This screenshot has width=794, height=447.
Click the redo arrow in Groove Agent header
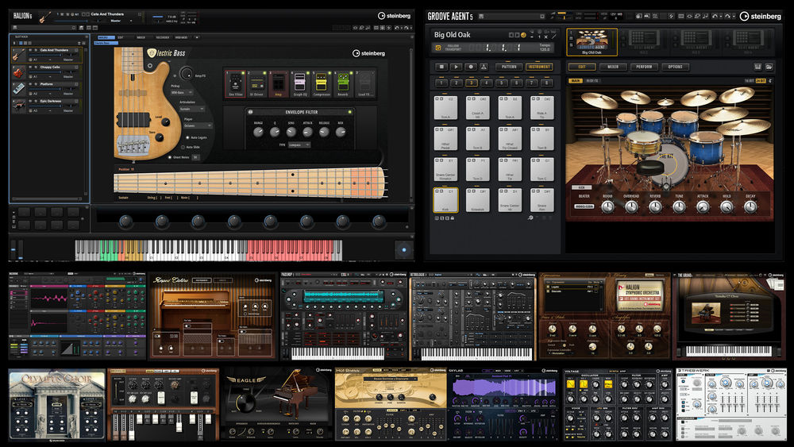click(x=728, y=16)
